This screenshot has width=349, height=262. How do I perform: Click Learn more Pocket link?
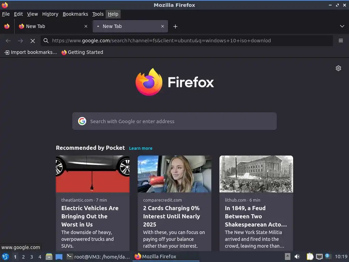[x=141, y=148]
